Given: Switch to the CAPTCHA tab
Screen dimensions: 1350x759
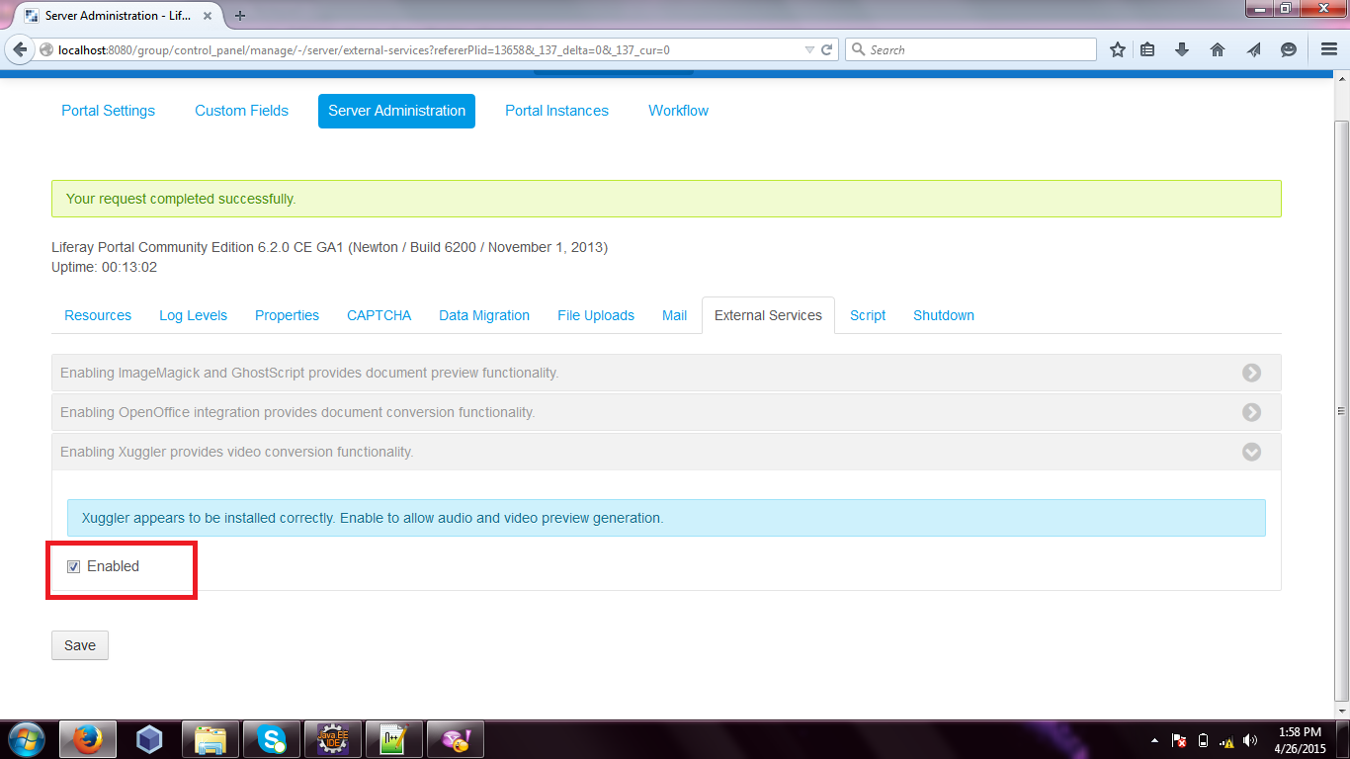Looking at the screenshot, I should pos(379,314).
